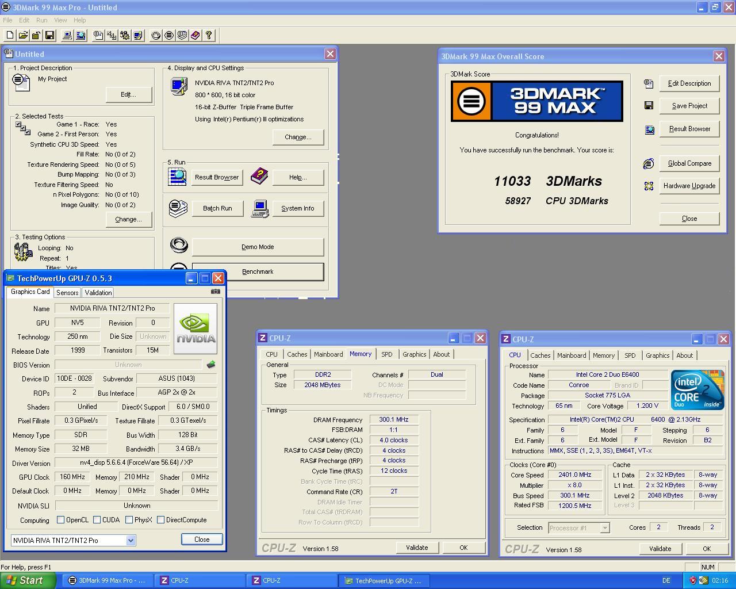Viewport: 736px width, 589px height.
Task: Click the System Info computer toolbar icon
Action: pos(67,36)
